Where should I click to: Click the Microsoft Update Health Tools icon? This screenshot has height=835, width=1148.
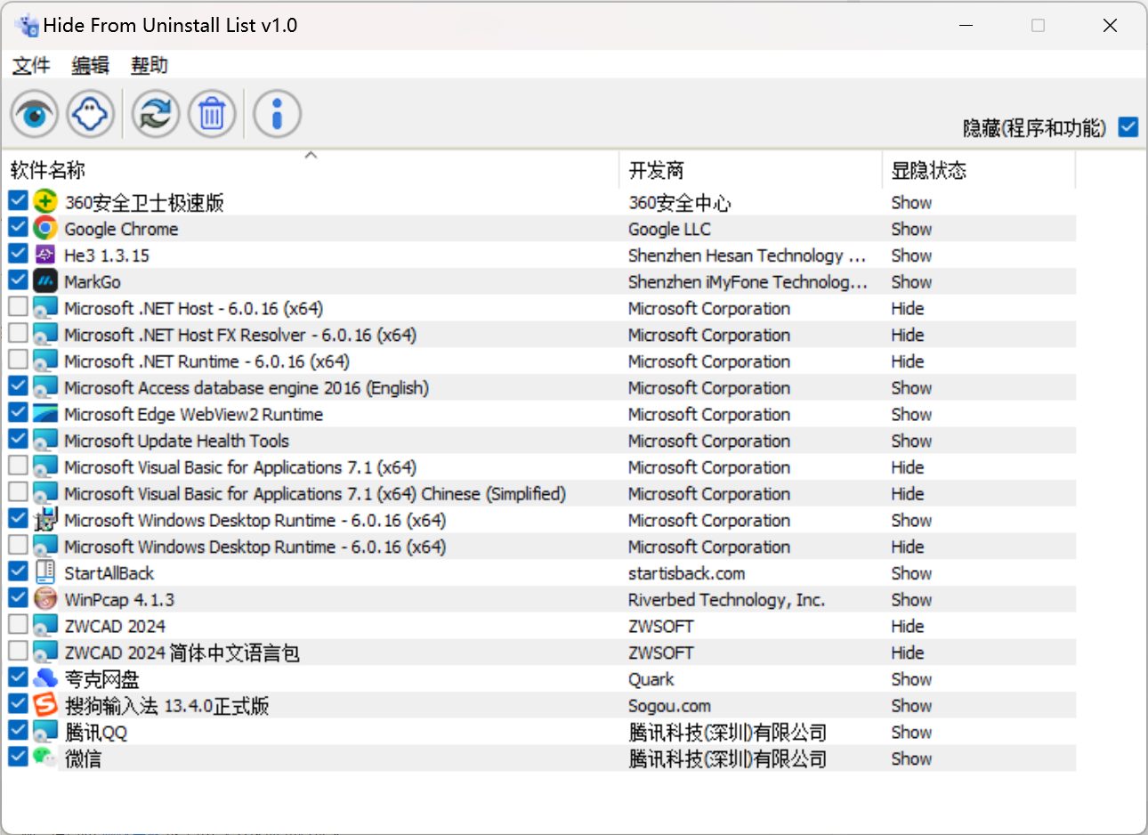coord(45,441)
